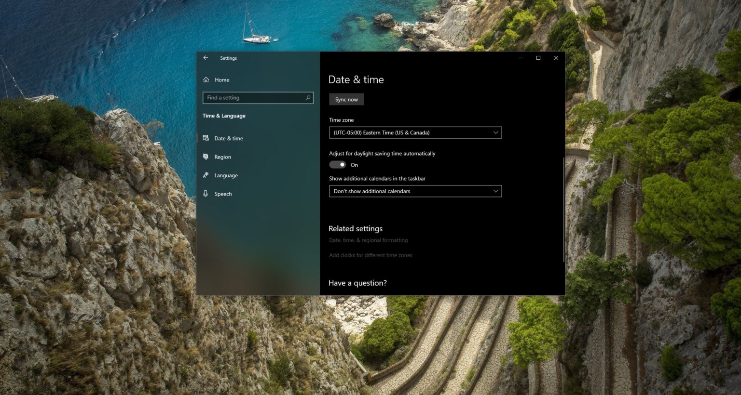
Task: Click inside the Find a setting field
Action: [251, 98]
